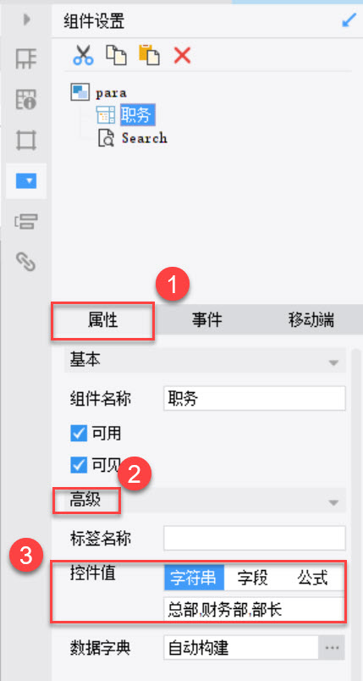Viewport: 363px width, 681px height.
Task: Select the dropdown widget sidebar icon
Action: pos(26,181)
